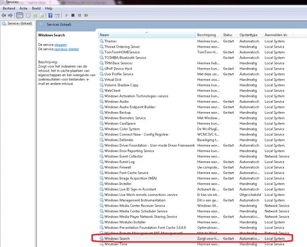
Task: Click the Back arrow toolbar icon
Action: pos(4,15)
